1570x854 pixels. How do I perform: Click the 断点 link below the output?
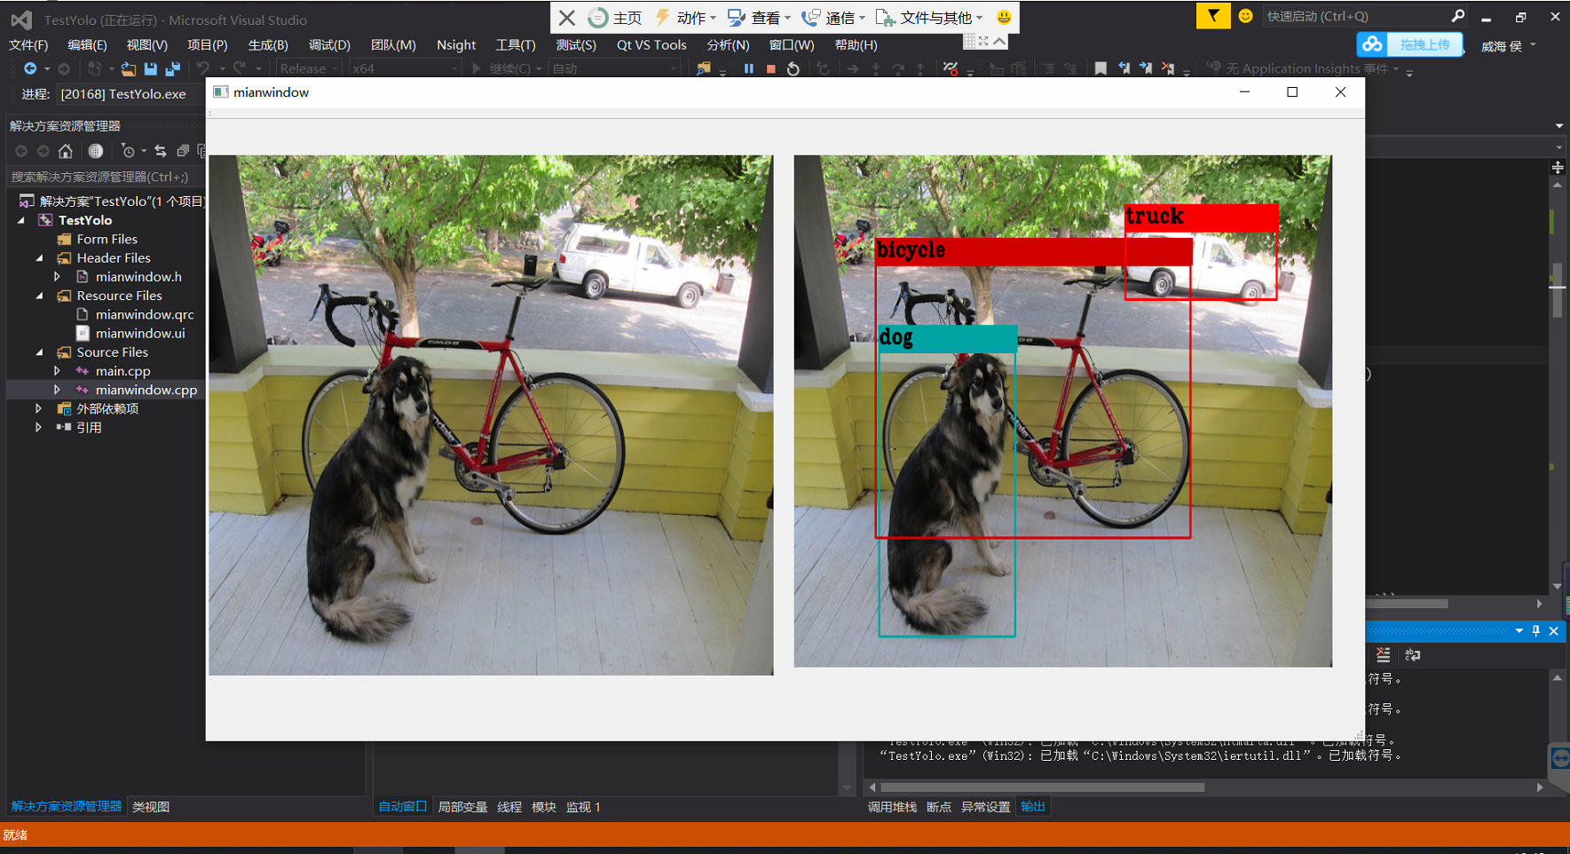point(939,806)
